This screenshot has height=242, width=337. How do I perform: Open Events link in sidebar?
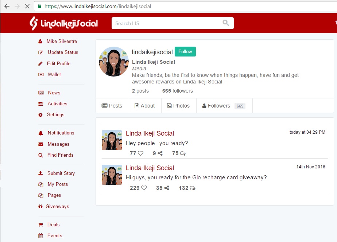click(x=55, y=235)
